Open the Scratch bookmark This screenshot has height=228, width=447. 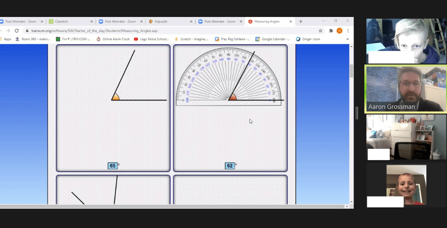click(x=192, y=39)
